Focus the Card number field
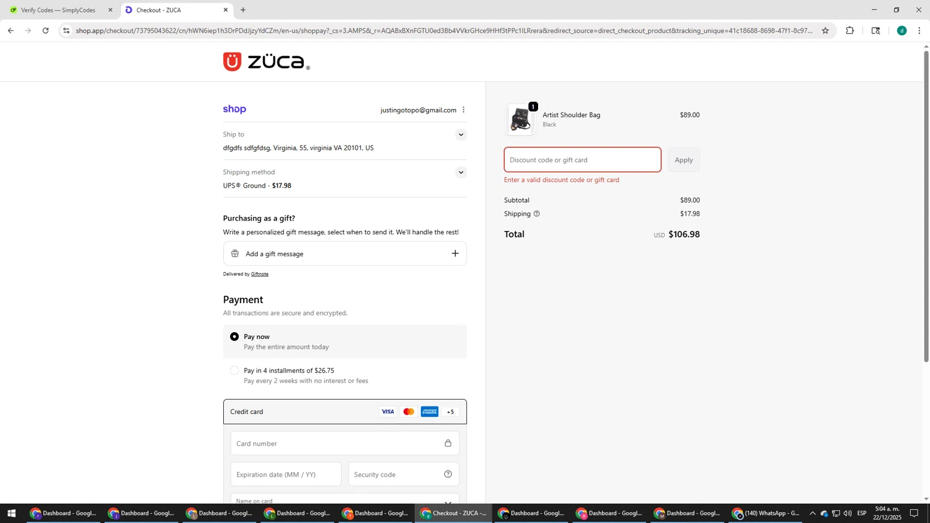Screen dimensions: 930x523 pyautogui.click(x=345, y=443)
